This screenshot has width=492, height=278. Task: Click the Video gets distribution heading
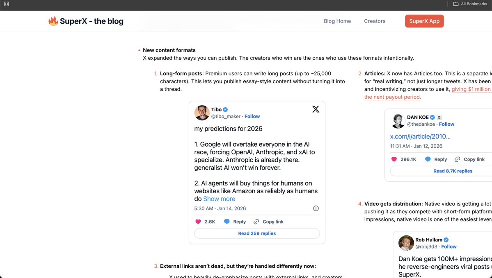pos(394,204)
